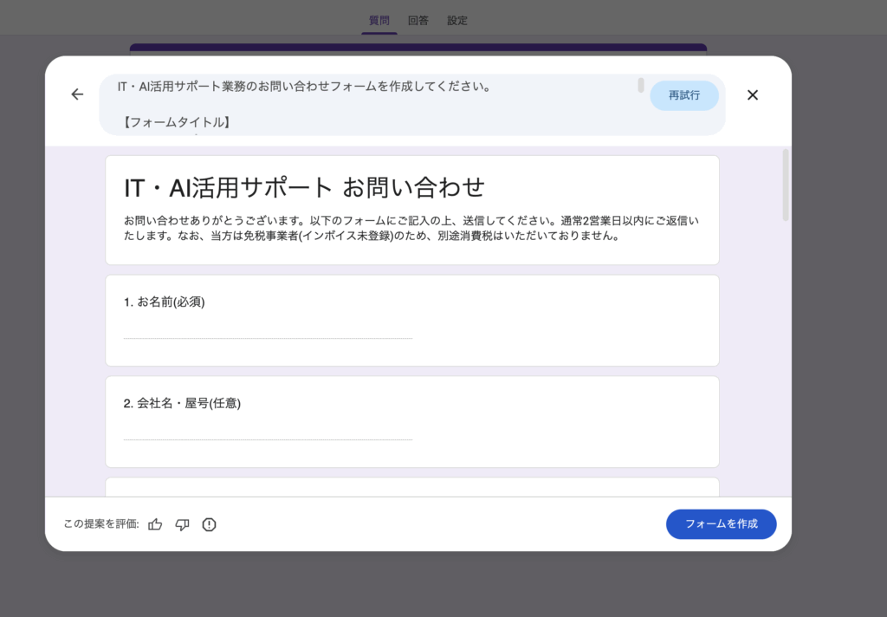
Task: Report a problem with the suggestion icon
Action: click(209, 524)
